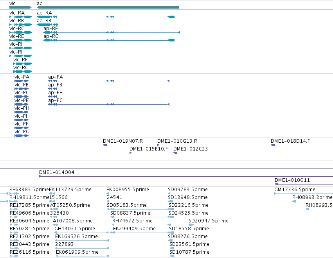Click SD09783.5prime EST
The height and width of the screenshot is (258, 333).
tap(169, 193)
